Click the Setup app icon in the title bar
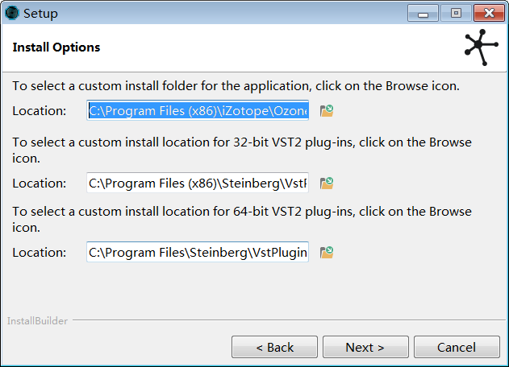This screenshot has height=367, width=509. pyautogui.click(x=12, y=13)
